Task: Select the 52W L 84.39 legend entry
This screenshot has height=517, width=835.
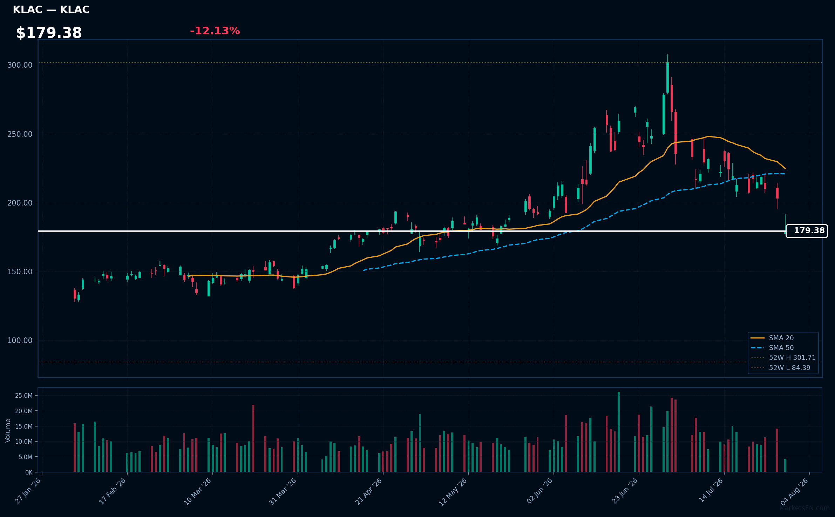Action: [x=781, y=368]
